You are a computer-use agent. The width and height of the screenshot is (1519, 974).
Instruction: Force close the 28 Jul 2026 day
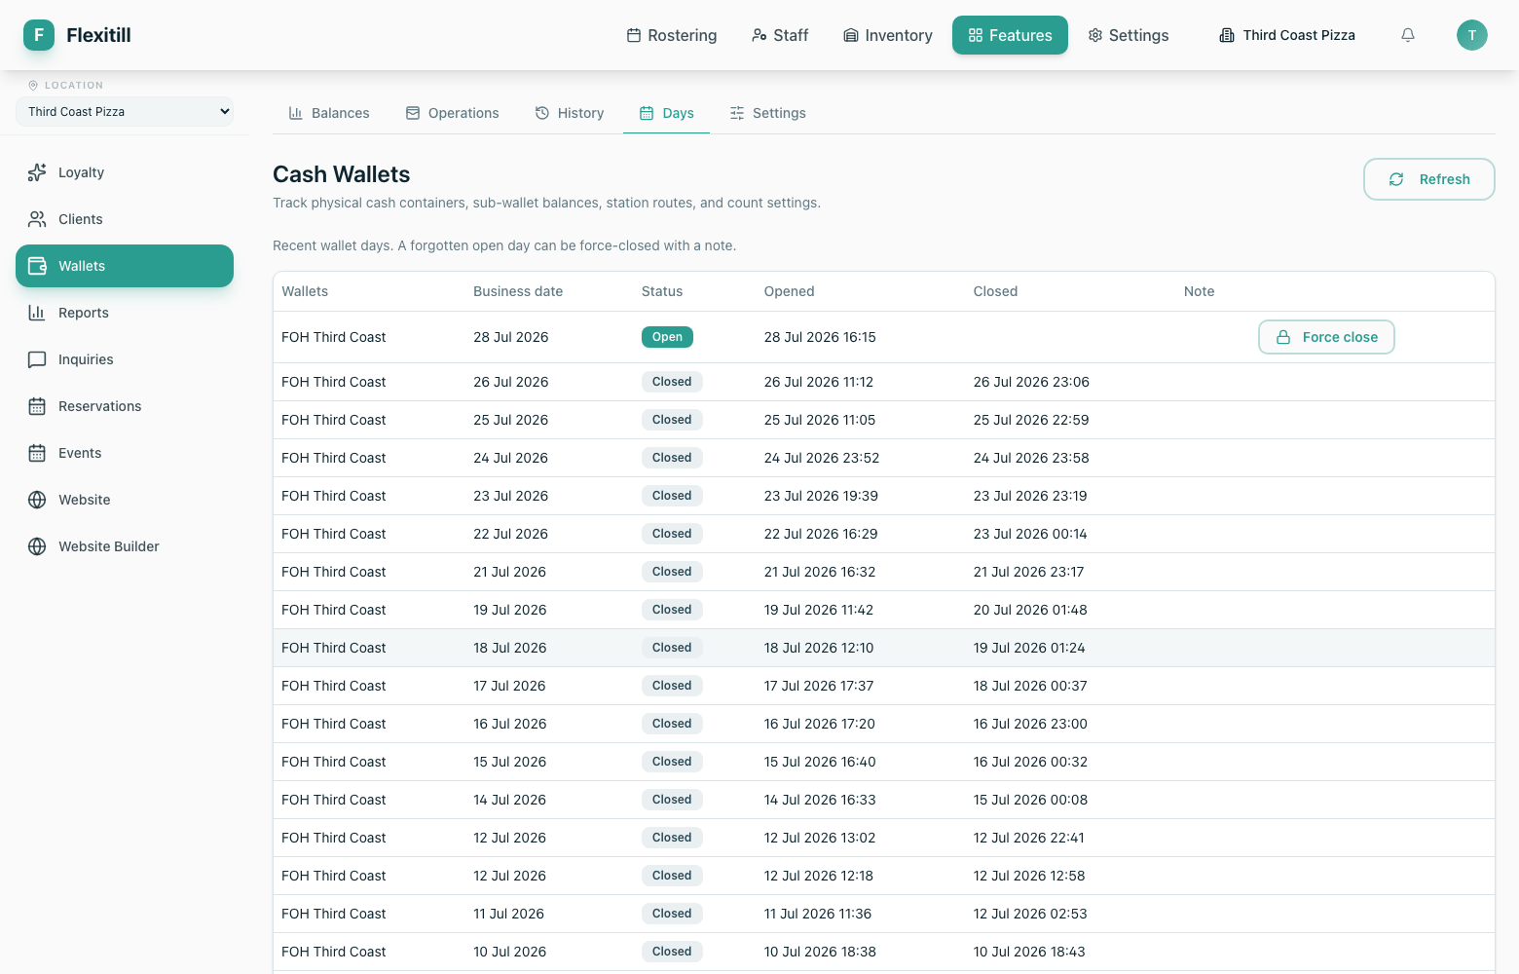[x=1326, y=337]
